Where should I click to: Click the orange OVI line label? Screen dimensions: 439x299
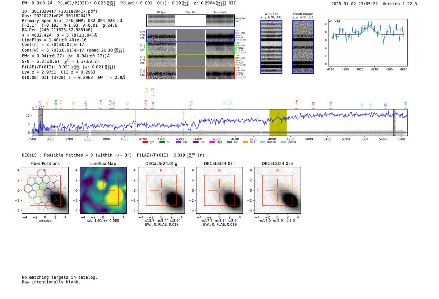coord(145,104)
